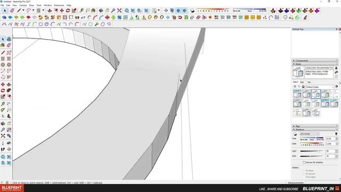
Task: Select the From edges display option
Action: click(304, 177)
